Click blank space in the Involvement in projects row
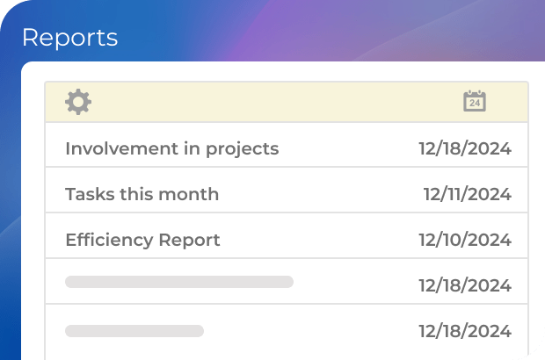 pos(347,148)
